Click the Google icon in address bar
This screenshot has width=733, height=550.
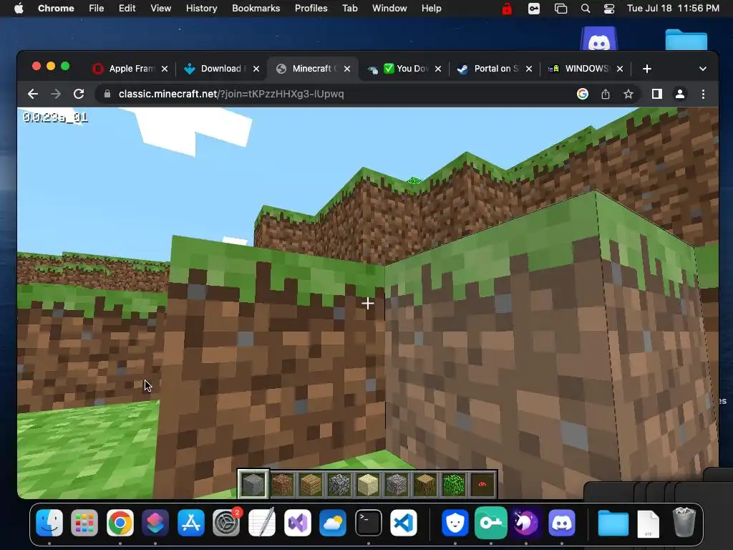(583, 94)
